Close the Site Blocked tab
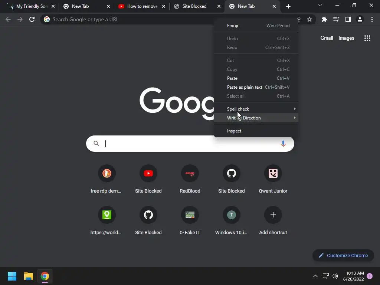Image resolution: width=380 pixels, height=285 pixels. (x=219, y=6)
